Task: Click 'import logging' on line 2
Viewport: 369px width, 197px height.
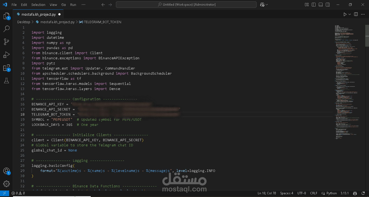Action: tap(47, 32)
